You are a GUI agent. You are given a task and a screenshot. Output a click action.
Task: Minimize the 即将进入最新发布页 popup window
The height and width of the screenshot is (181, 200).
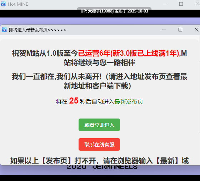(164, 30)
